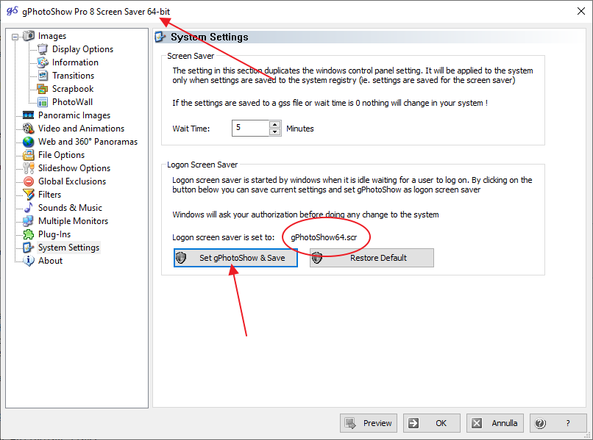
Task: Confirm settings with the OK button
Action: click(432, 423)
